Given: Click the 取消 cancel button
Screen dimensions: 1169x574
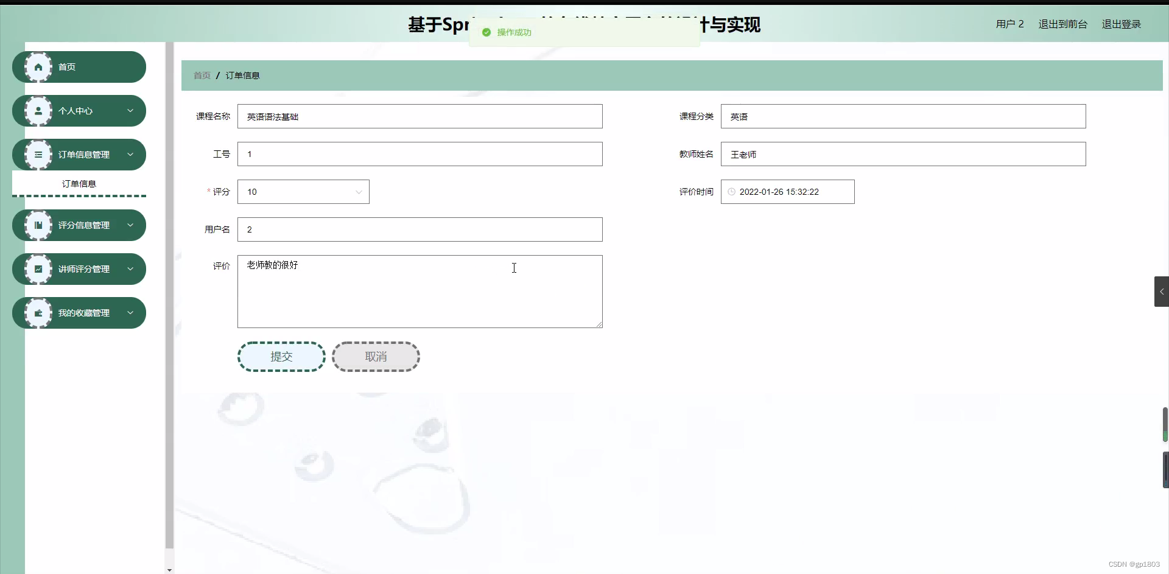Looking at the screenshot, I should pos(376,357).
